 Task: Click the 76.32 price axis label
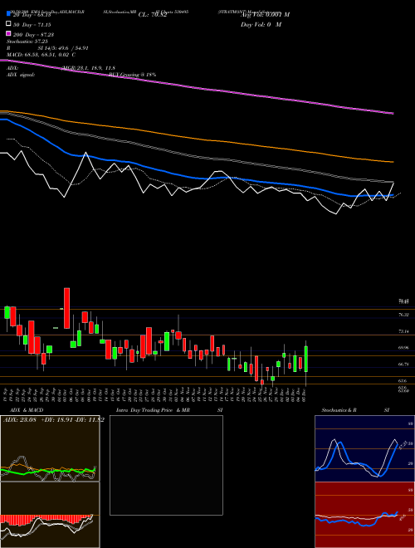pos(403,315)
